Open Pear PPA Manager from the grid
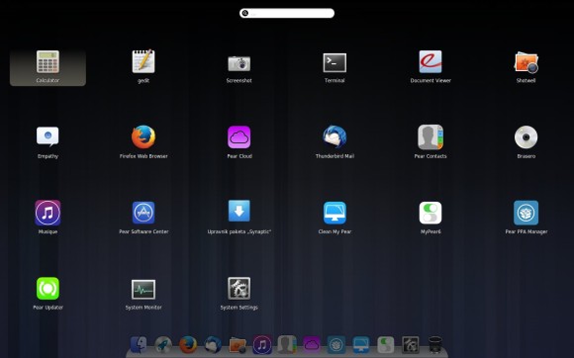Screen dimensions: 574x358 pyautogui.click(x=526, y=213)
